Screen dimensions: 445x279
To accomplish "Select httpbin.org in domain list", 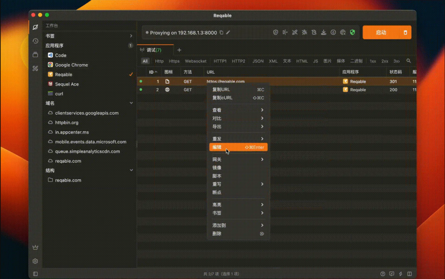I will [89, 123].
